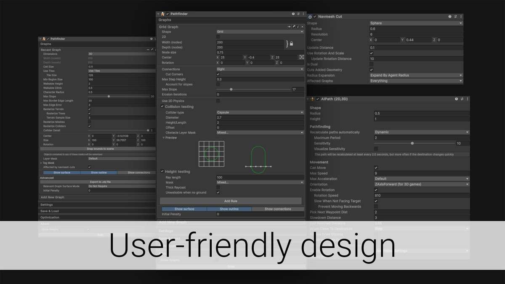Click the Node size input field
The width and height of the screenshot is (505, 284).
(260, 52)
